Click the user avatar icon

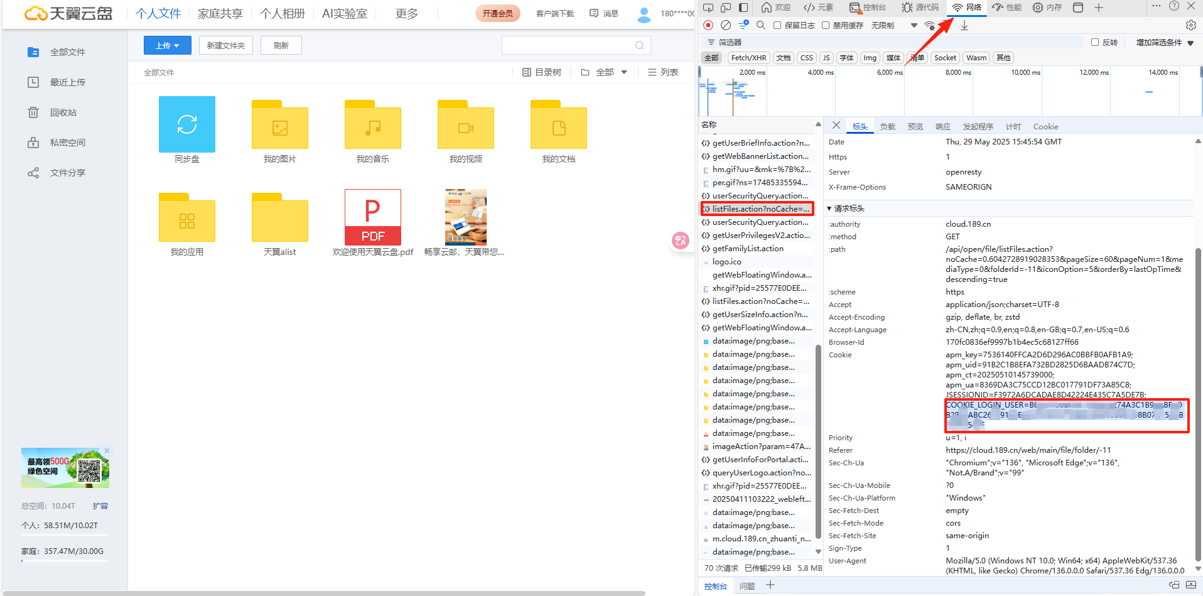[x=644, y=14]
